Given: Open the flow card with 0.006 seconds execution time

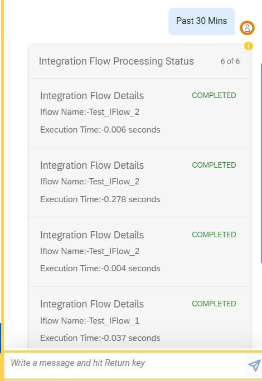Looking at the screenshot, I should point(139,113).
